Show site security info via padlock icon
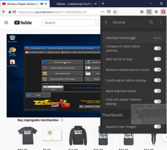This screenshot has width=167, height=150. click(10, 12)
